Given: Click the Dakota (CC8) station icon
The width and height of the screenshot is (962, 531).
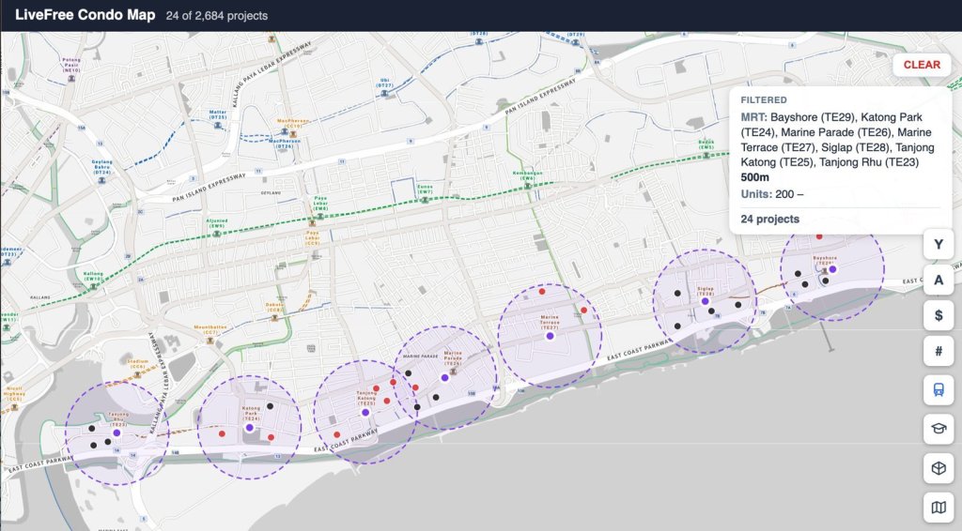Looking at the screenshot, I should [274, 317].
